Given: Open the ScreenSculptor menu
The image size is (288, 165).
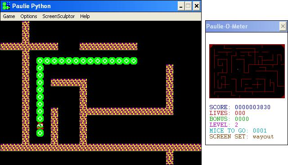Looking at the screenshot, I should (58, 16).
